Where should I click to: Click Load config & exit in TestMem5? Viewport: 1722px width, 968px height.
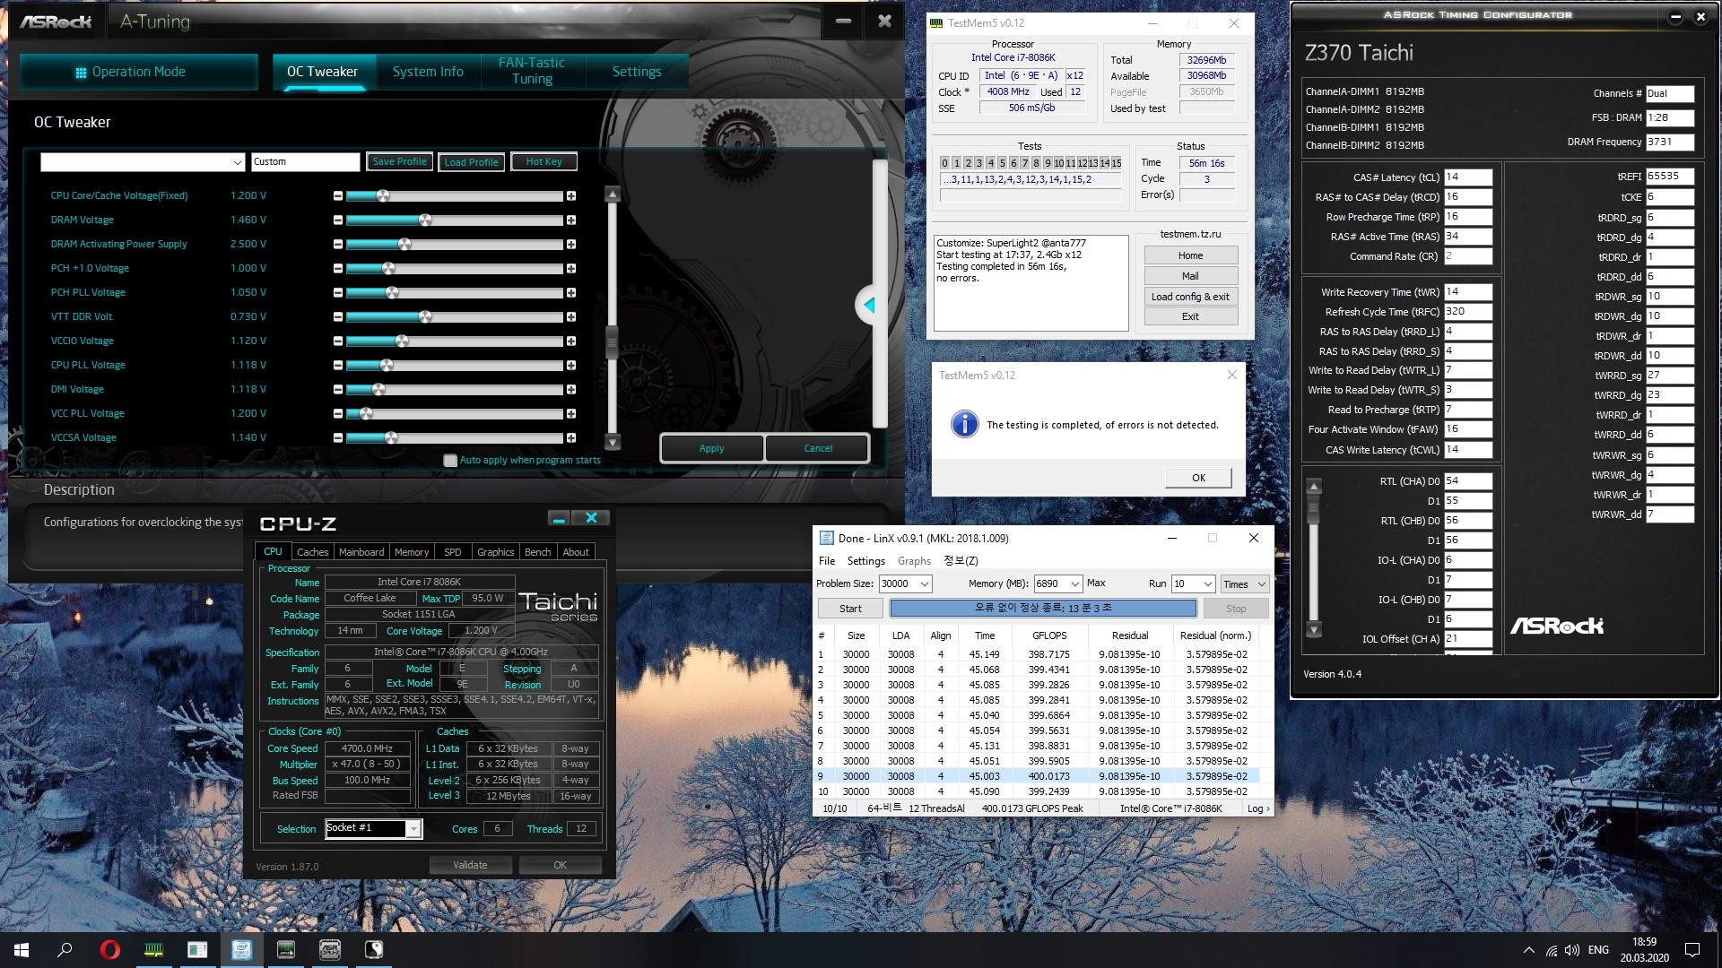click(x=1190, y=297)
